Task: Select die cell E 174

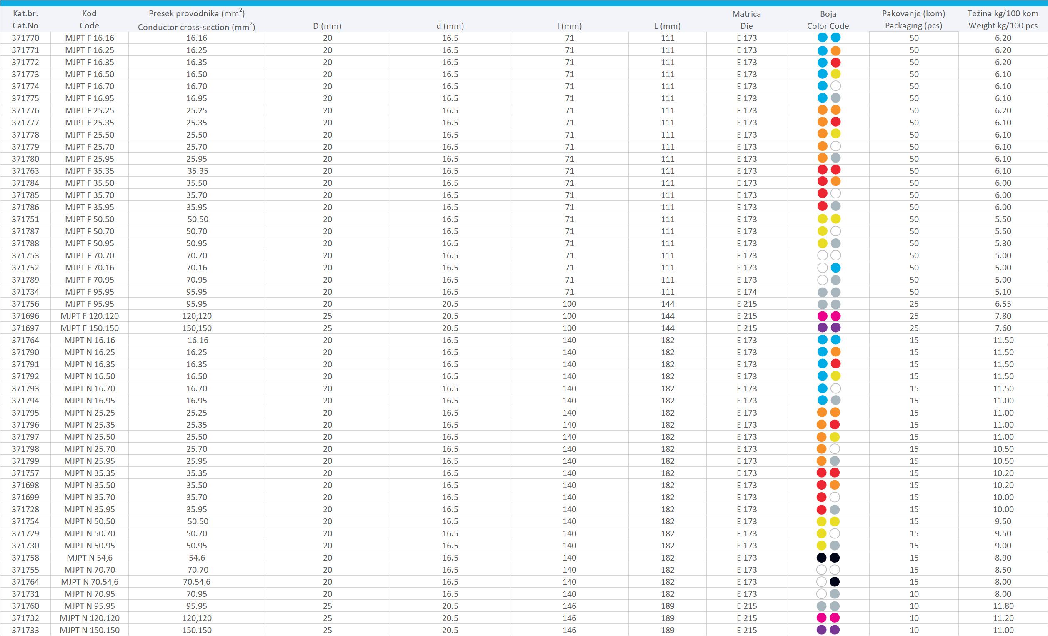Action: (746, 292)
